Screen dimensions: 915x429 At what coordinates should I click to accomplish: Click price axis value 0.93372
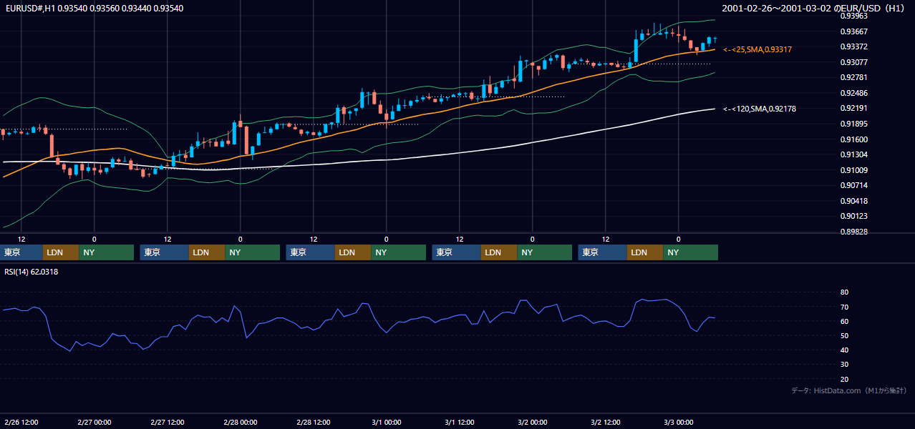(853, 46)
